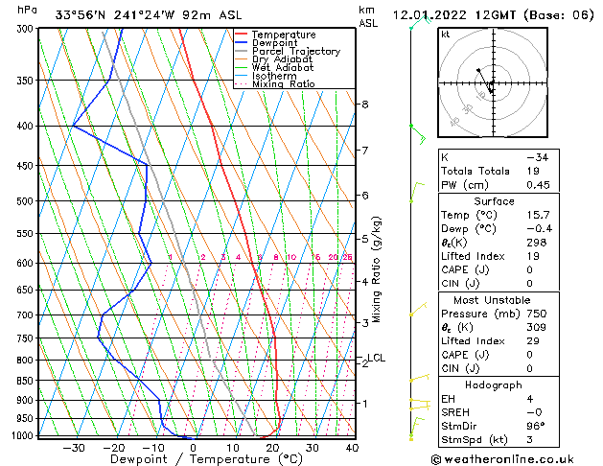Click the 1000 hPa pressure level label
This screenshot has height=466, width=603.
pyautogui.click(x=24, y=435)
